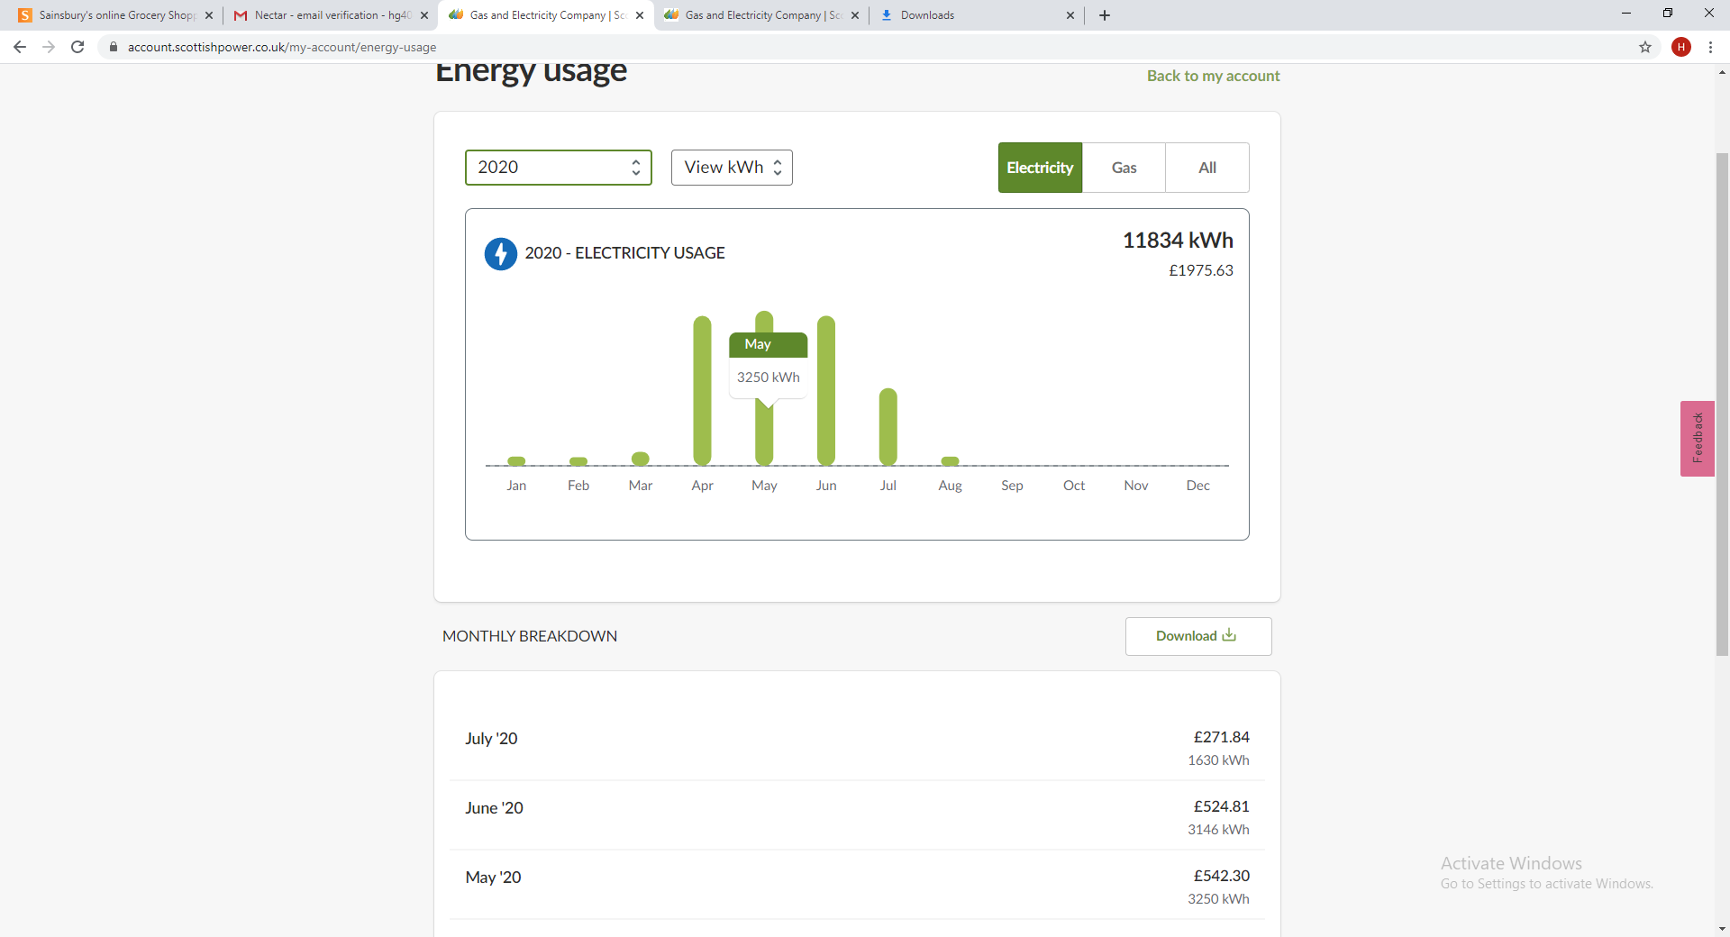
Task: Reload the page with the refresh icon
Action: point(77,47)
